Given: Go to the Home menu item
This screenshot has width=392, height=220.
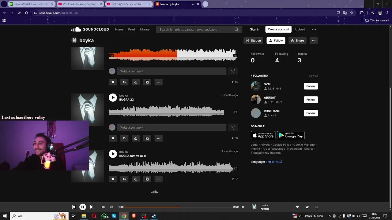Looking at the screenshot, I should (119, 29).
